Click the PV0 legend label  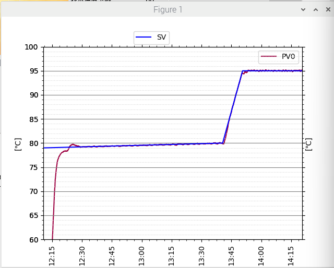pos(289,57)
